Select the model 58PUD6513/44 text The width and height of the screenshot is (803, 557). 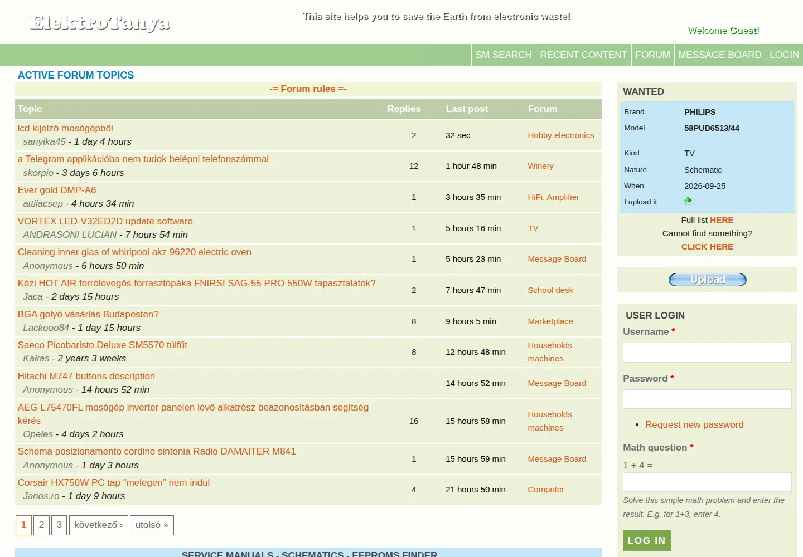[712, 128]
